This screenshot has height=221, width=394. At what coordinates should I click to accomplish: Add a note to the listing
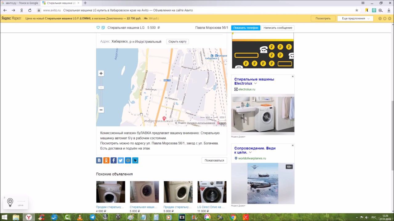click(103, 28)
